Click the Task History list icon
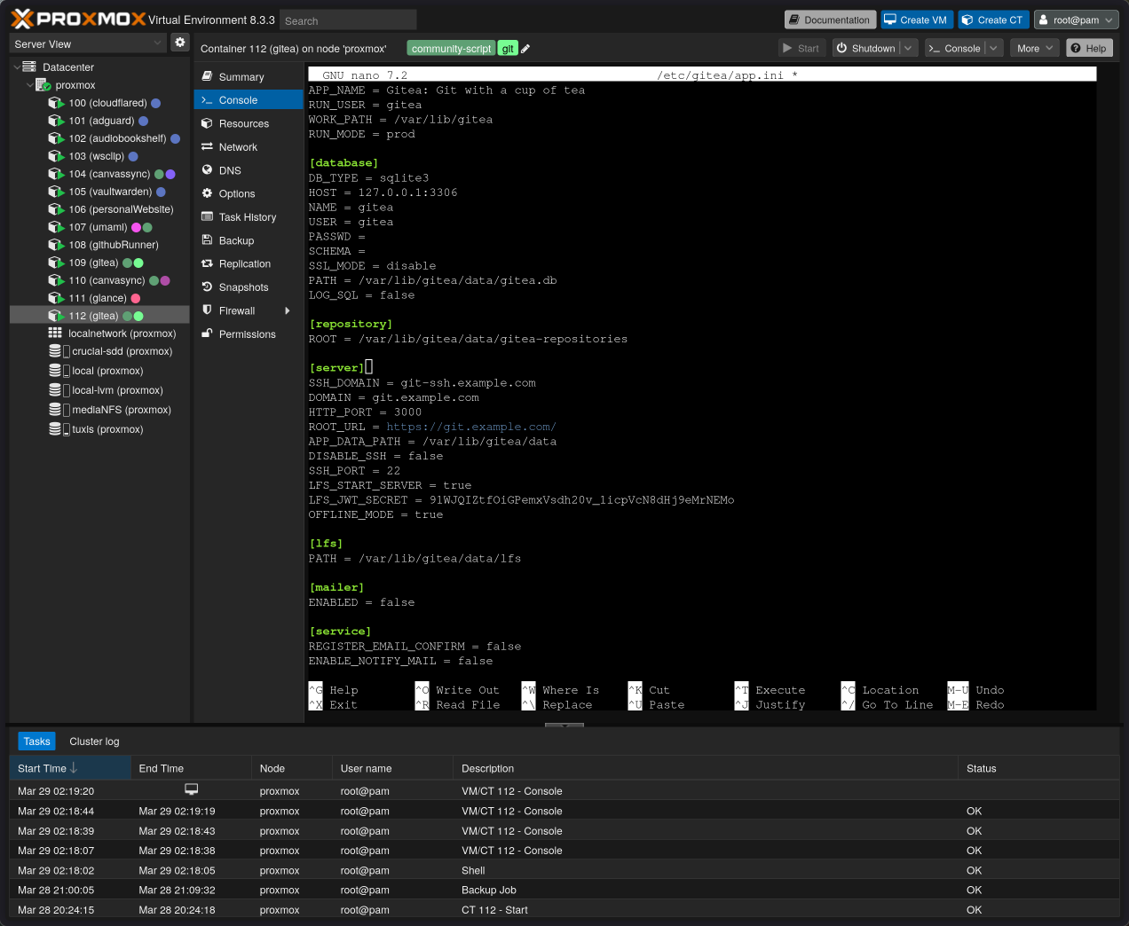Viewport: 1129px width, 926px height. pyautogui.click(x=207, y=216)
